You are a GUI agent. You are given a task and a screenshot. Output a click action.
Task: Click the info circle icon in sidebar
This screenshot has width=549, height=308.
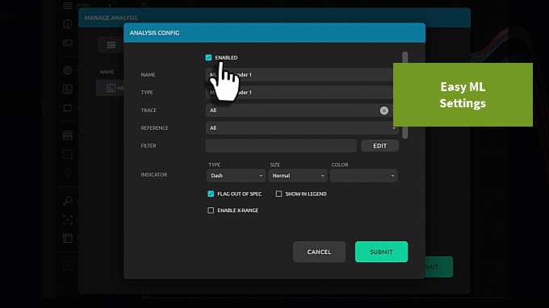point(68,23)
